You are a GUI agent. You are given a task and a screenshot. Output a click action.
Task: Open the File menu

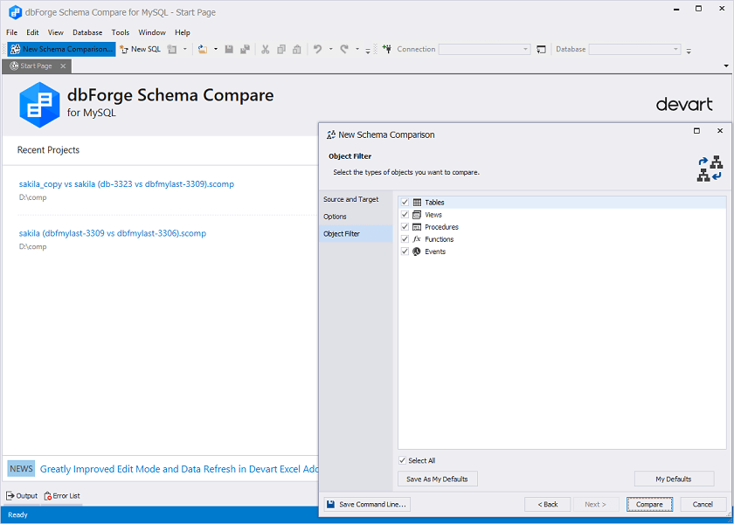11,32
